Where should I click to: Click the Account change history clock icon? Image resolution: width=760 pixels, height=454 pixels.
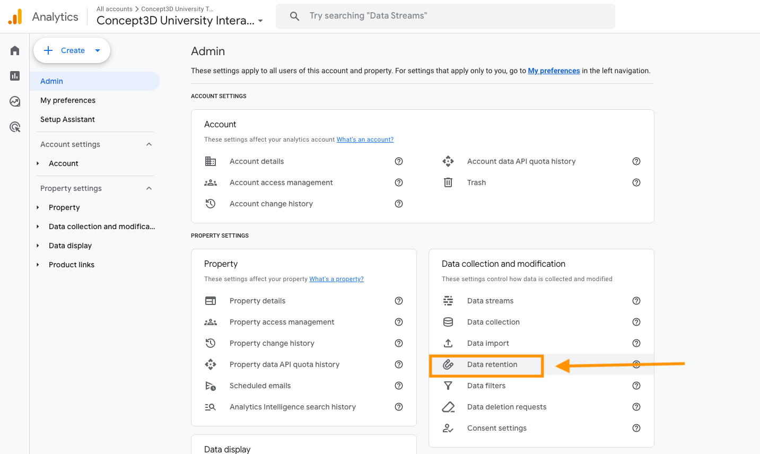211,204
